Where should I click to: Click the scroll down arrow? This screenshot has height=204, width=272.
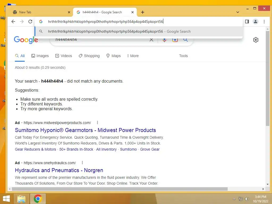coord(267,184)
